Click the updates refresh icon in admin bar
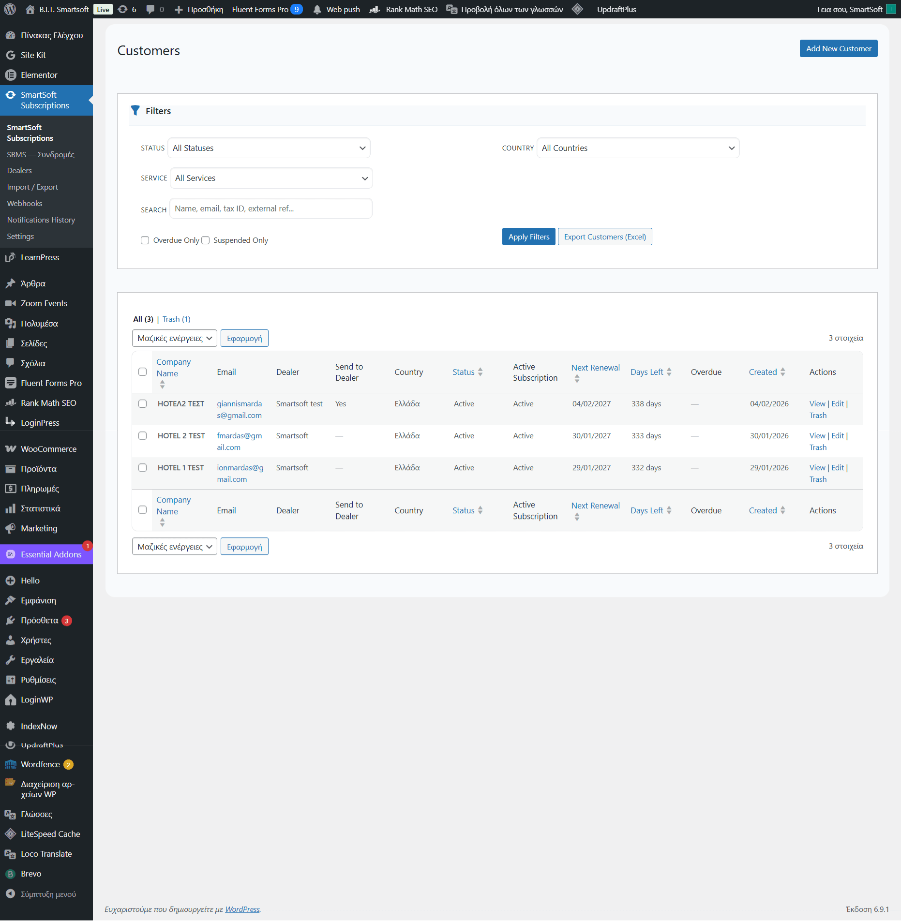901x922 pixels. click(123, 9)
